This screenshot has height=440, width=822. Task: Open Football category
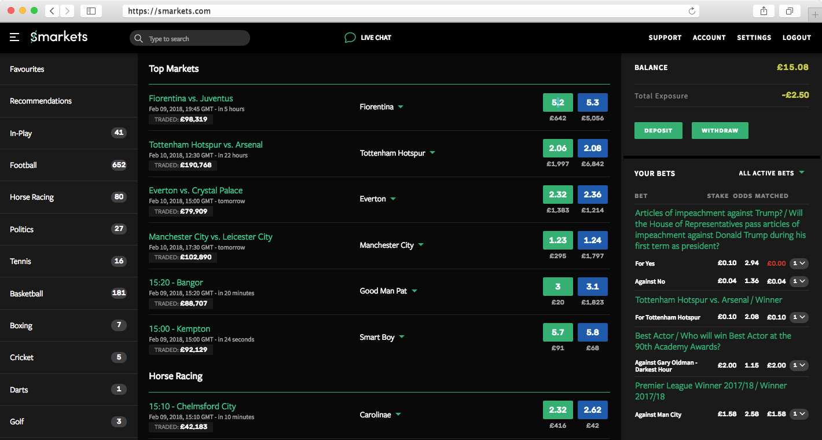tap(69, 165)
